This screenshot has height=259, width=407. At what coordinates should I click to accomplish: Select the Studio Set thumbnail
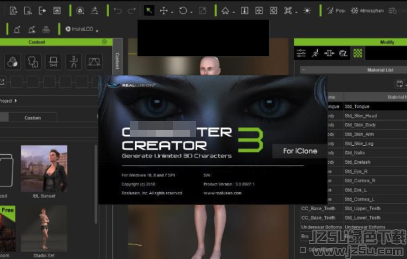pyautogui.click(x=44, y=228)
